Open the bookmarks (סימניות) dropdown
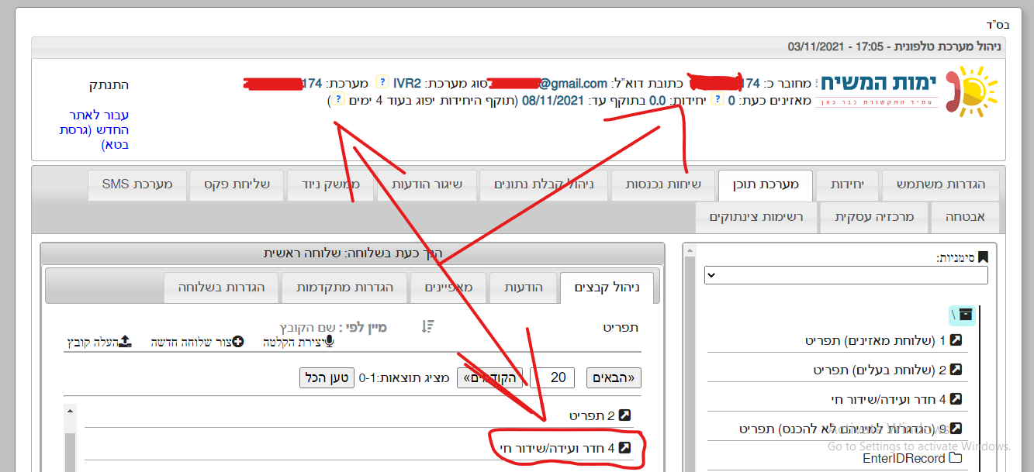Image resolution: width=1034 pixels, height=472 pixels. [846, 275]
